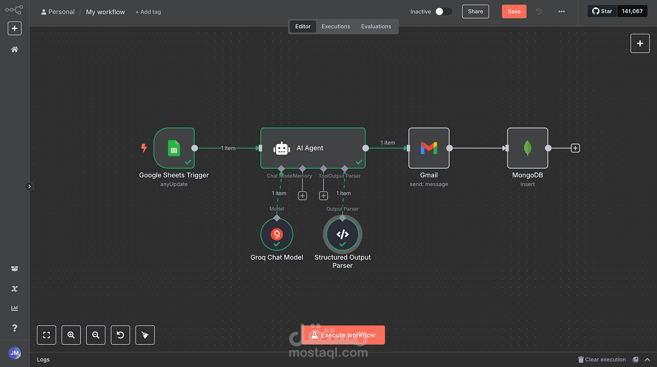Open the Help question mark icon
The height and width of the screenshot is (367, 657).
click(15, 328)
